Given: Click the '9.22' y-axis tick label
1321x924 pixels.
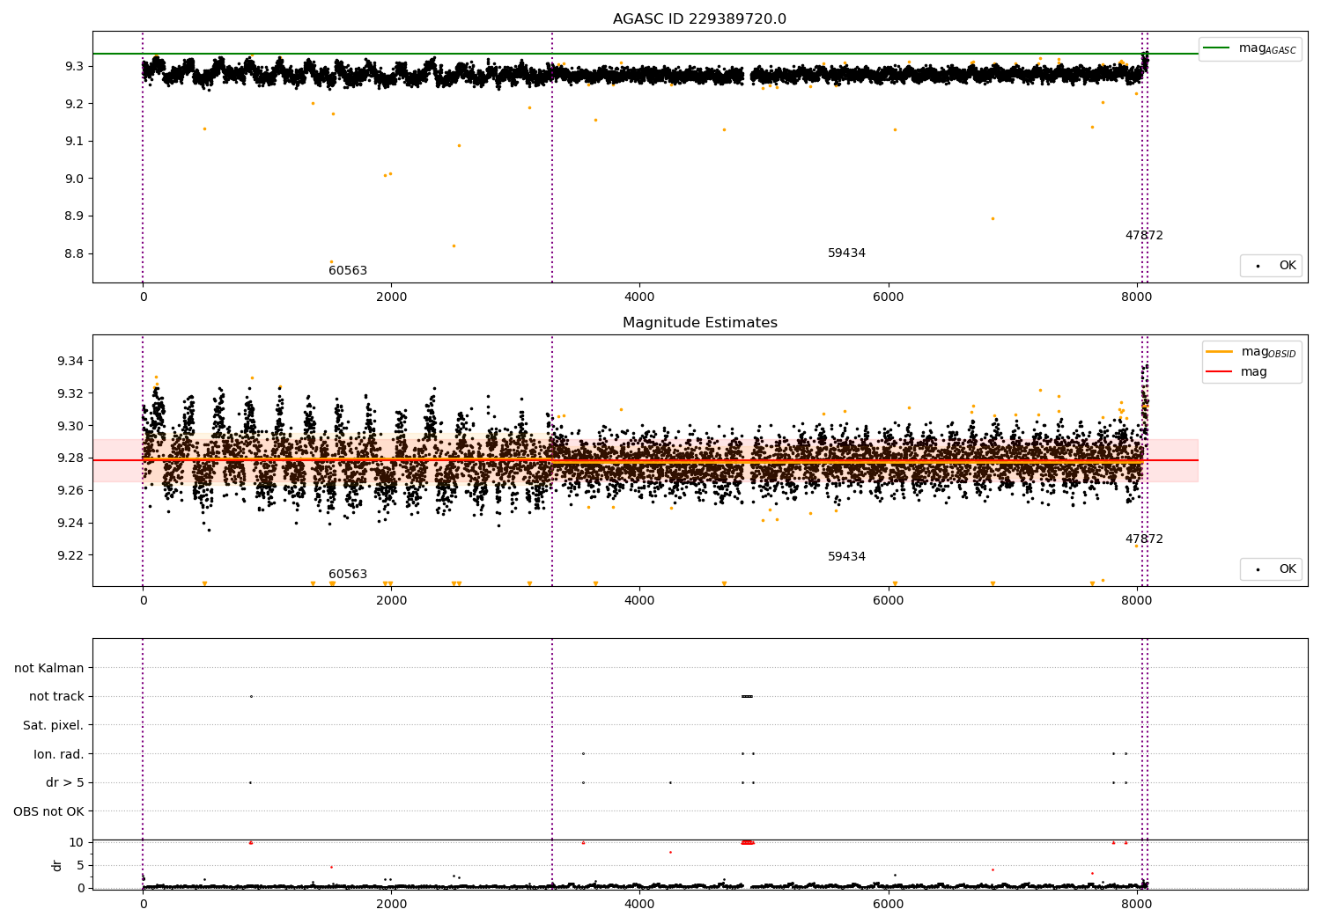Looking at the screenshot, I should (71, 555).
